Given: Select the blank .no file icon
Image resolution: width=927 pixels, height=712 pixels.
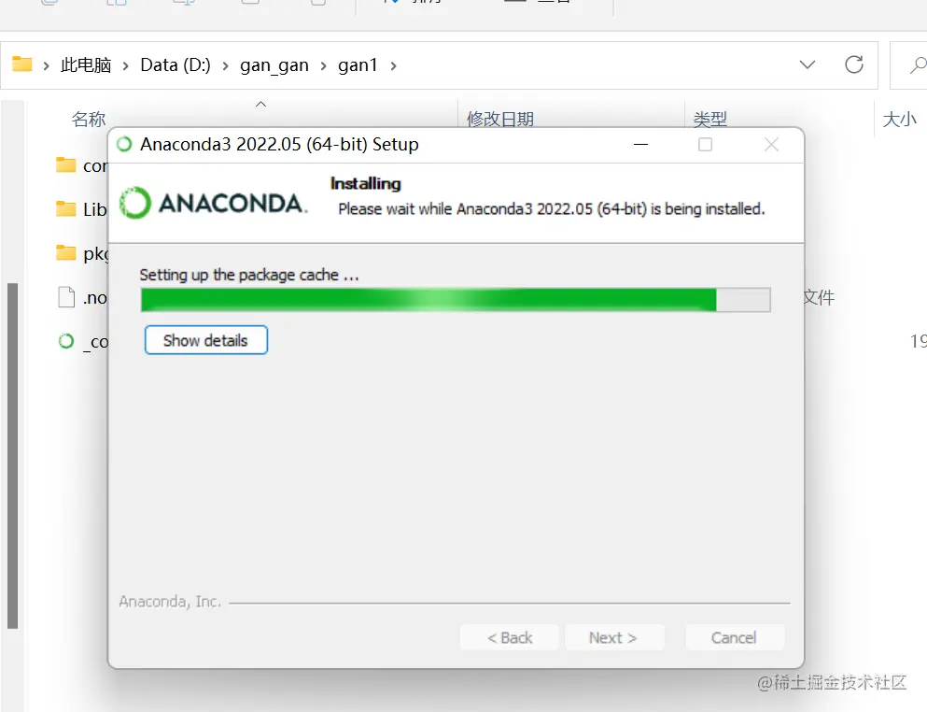Looking at the screenshot, I should click(66, 297).
